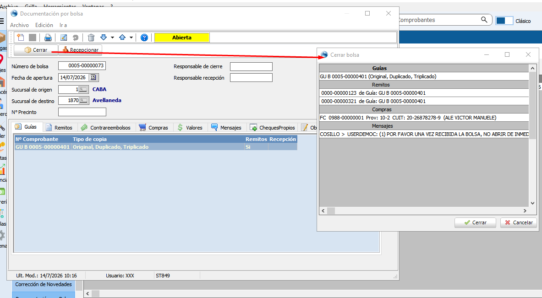The height and width of the screenshot is (298, 542).
Task: Open the up-arrow dropdown caret
Action: pos(131,38)
